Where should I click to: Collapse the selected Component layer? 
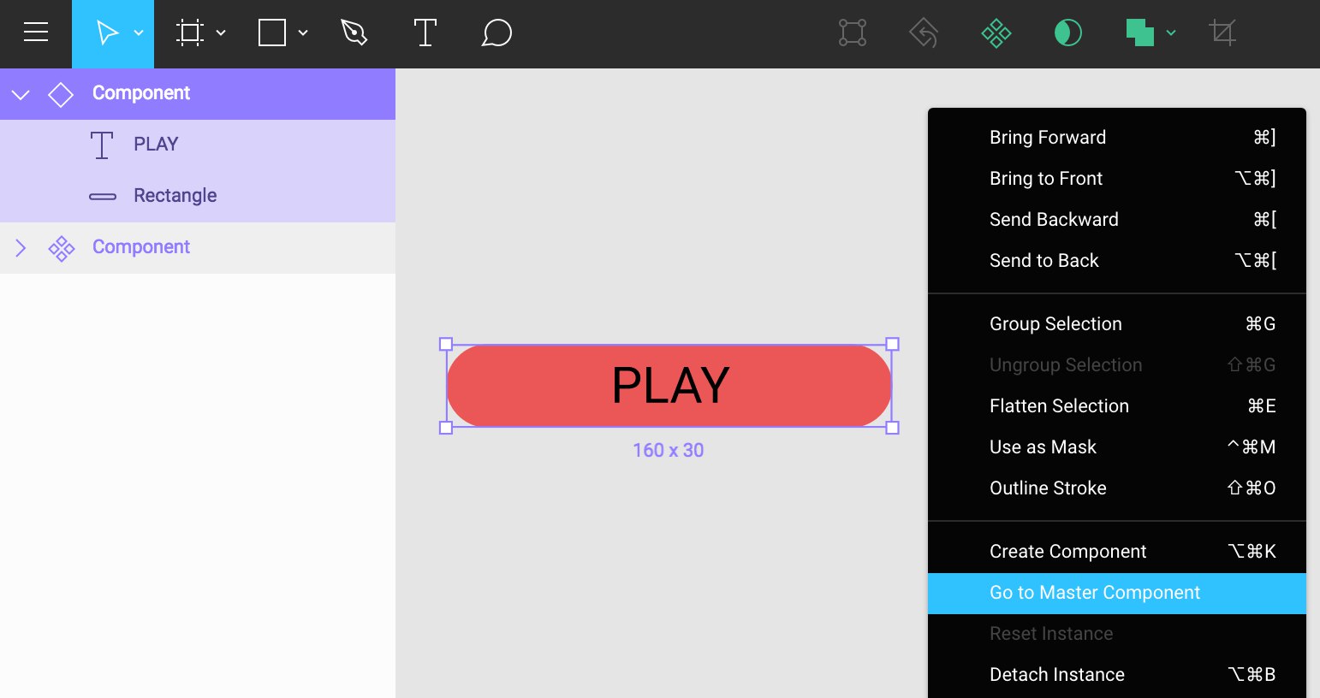tap(21, 94)
